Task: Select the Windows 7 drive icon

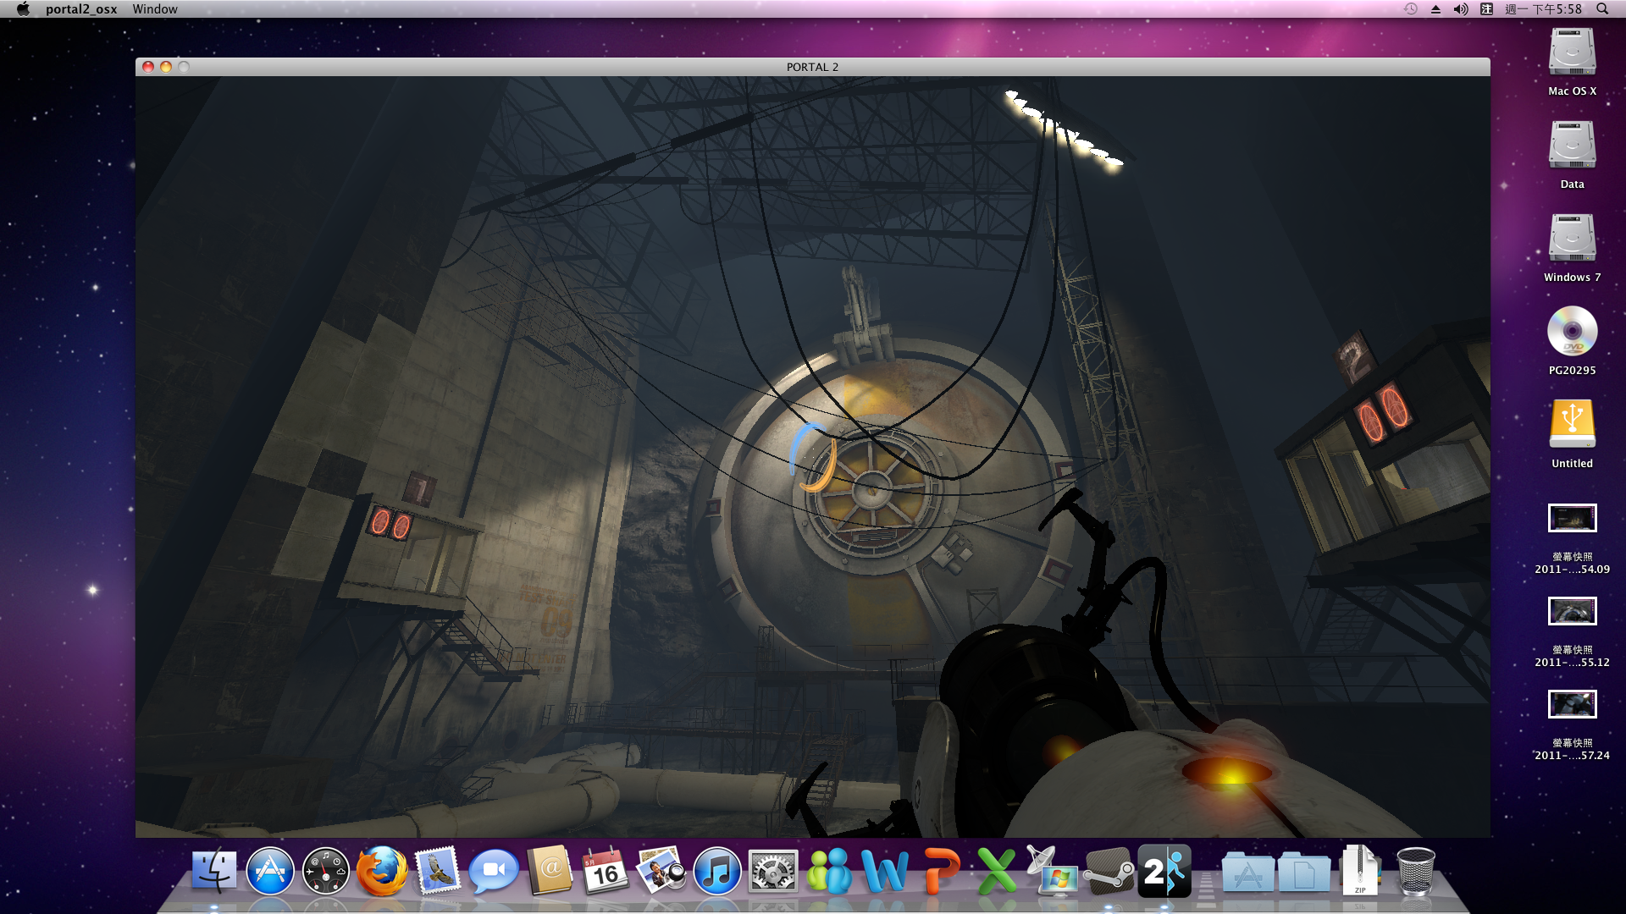Action: 1572,239
